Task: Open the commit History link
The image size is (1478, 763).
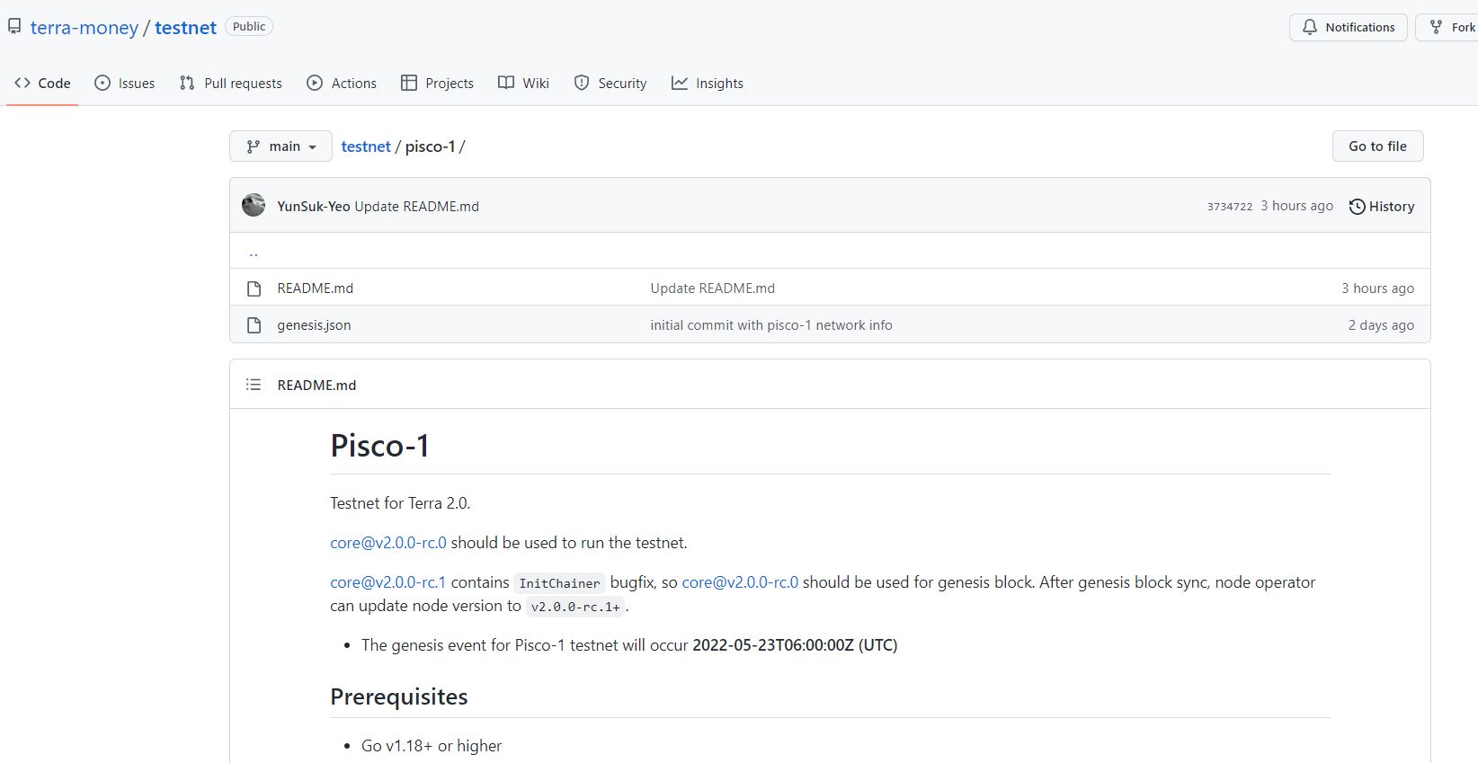Action: 1382,207
